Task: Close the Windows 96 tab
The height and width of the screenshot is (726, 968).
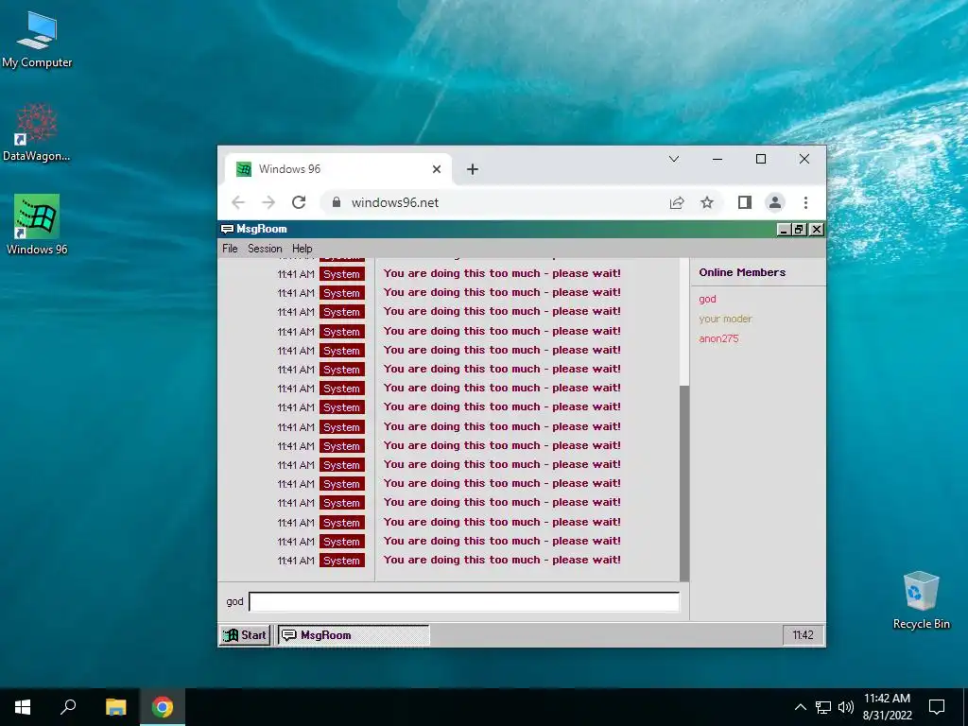Action: coord(437,169)
